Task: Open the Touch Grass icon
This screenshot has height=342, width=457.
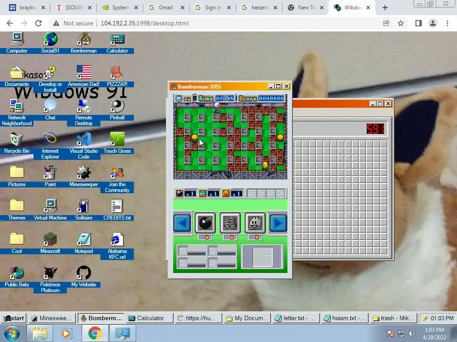Action: coord(117,139)
